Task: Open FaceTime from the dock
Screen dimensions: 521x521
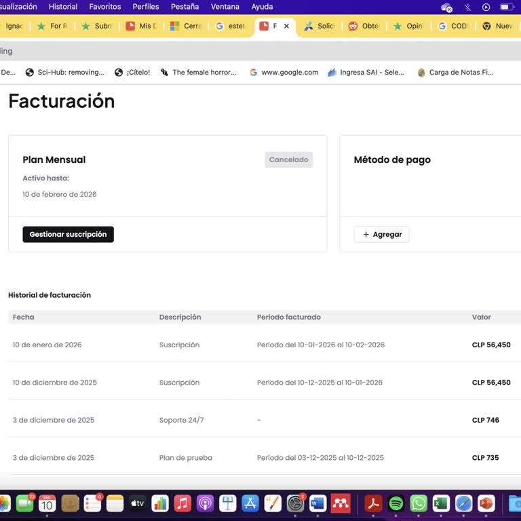Action: (25, 504)
